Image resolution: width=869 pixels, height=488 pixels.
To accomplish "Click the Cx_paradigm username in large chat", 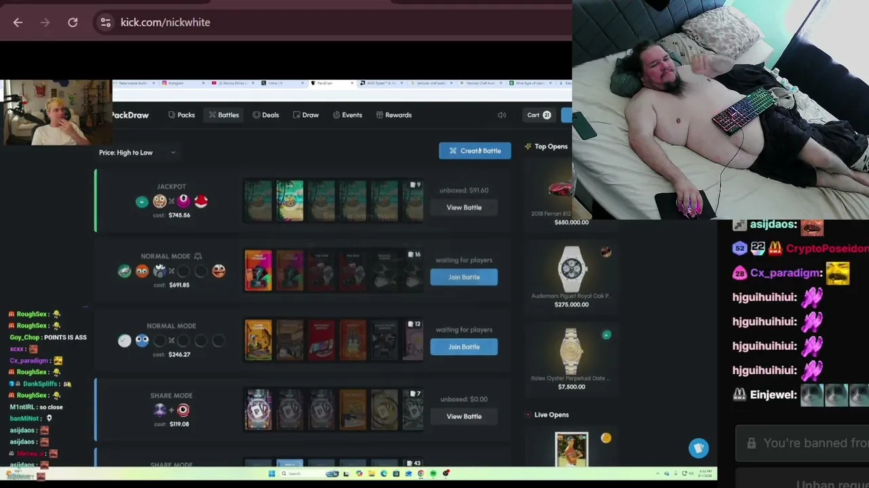I will [x=786, y=273].
